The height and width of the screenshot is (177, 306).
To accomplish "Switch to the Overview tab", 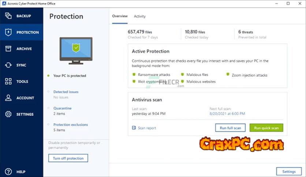I will [120, 16].
